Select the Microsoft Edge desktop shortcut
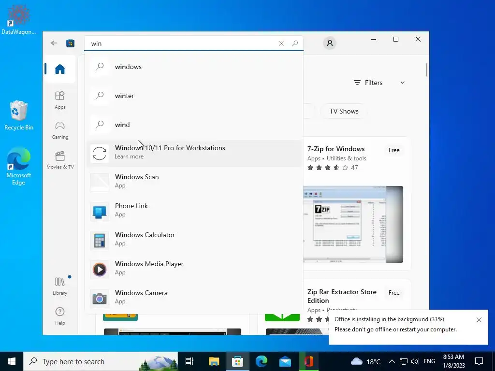The width and height of the screenshot is (495, 371). pos(19,166)
